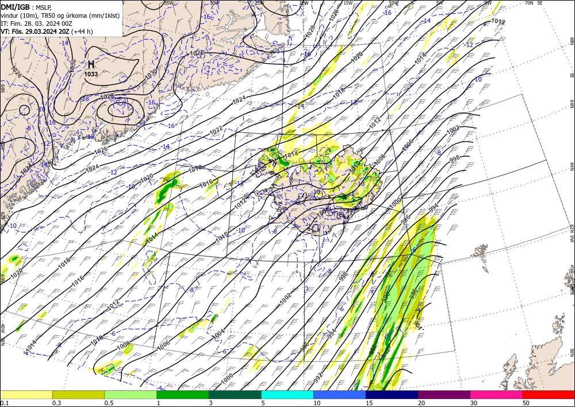
Task: Click the red 50+ mm legend swatch
Action: (549, 394)
